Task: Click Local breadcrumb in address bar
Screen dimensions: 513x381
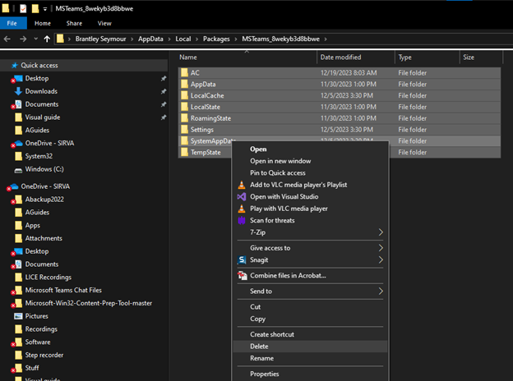Action: (x=183, y=39)
